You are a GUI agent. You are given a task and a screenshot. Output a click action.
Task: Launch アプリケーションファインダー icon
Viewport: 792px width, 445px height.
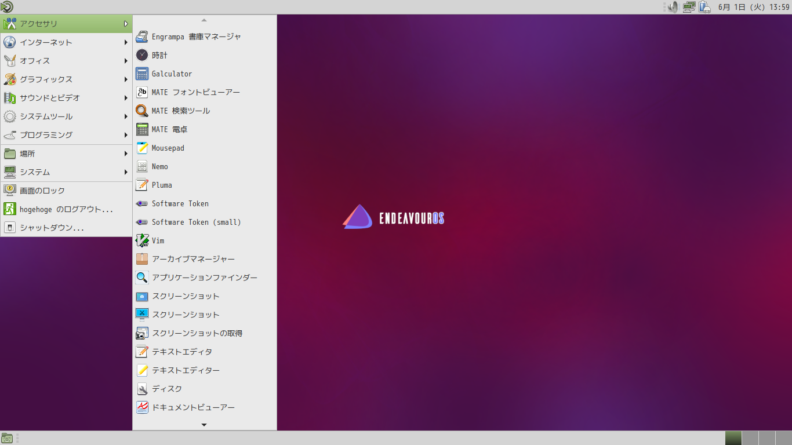click(x=142, y=278)
